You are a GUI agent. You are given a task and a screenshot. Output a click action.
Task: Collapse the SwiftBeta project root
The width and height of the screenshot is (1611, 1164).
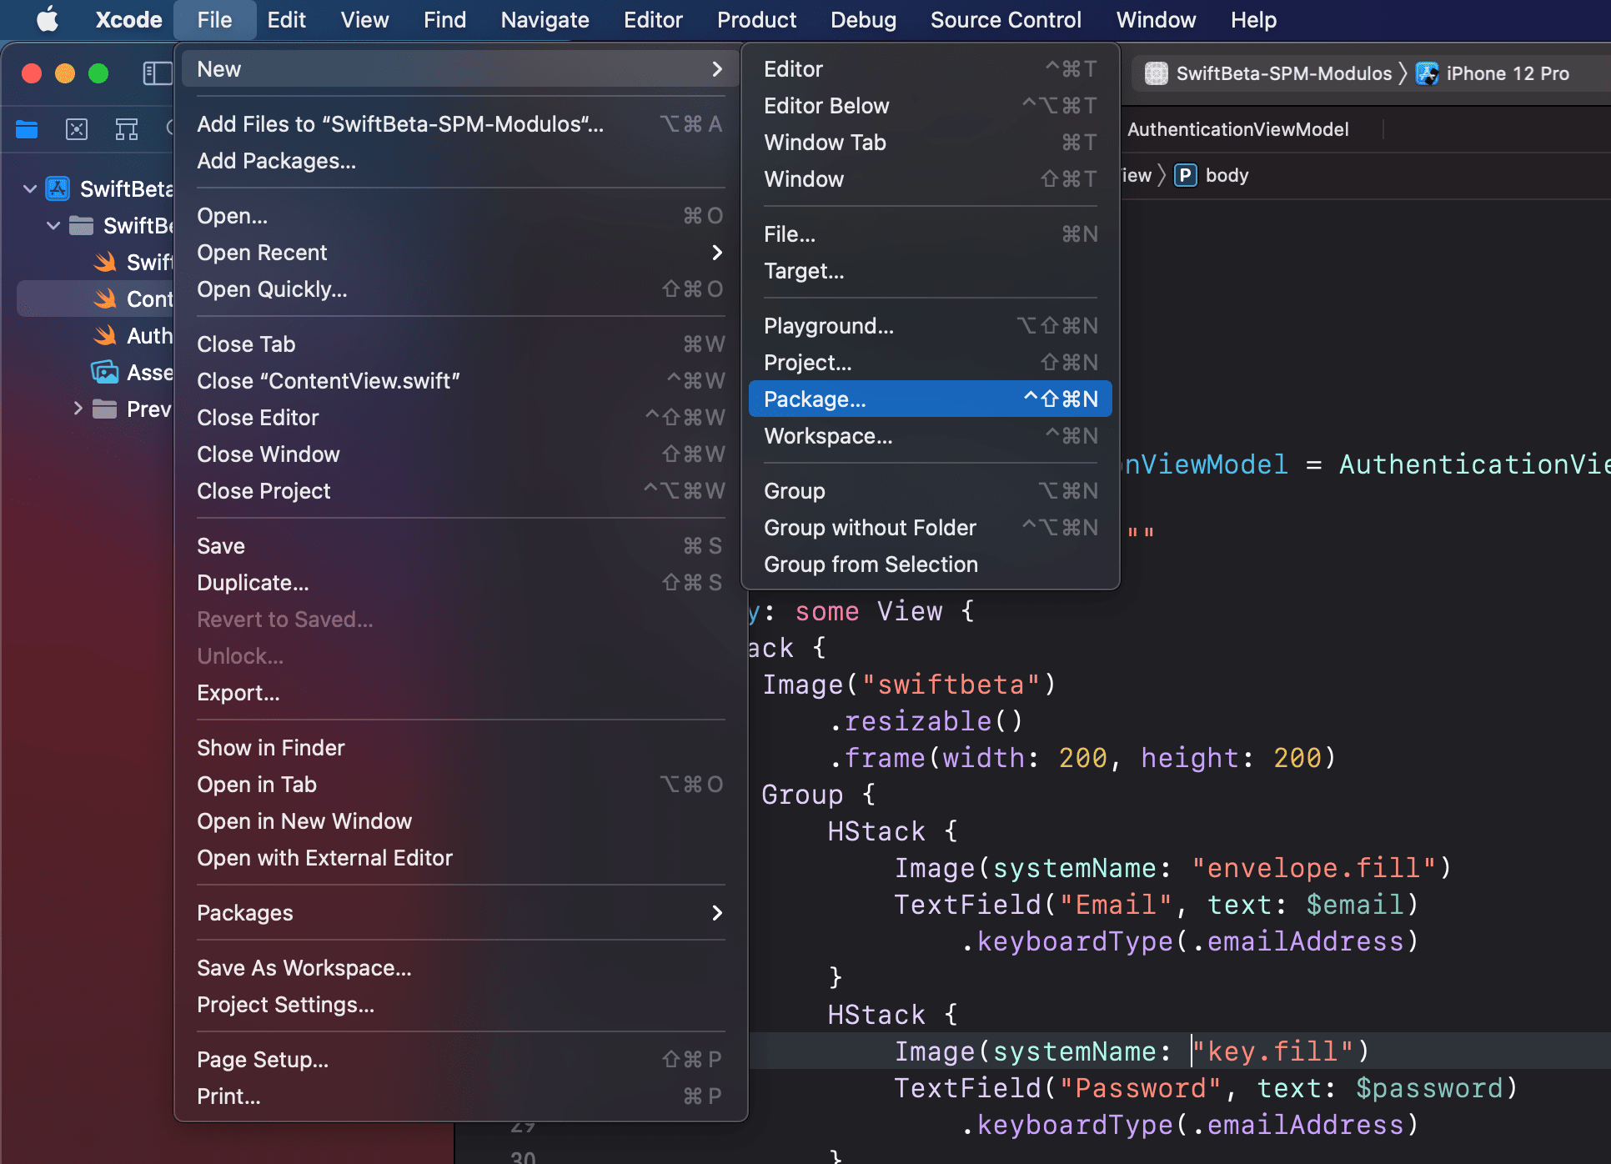pos(30,189)
